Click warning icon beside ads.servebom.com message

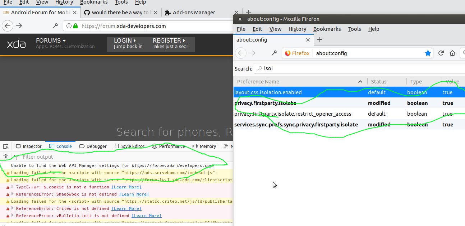(x=8, y=173)
